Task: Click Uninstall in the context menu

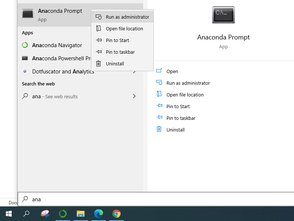Action: 115,64
